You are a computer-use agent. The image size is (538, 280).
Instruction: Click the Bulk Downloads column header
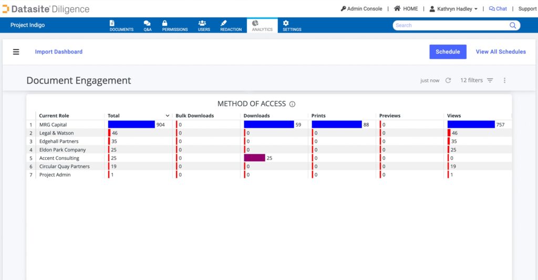click(194, 116)
